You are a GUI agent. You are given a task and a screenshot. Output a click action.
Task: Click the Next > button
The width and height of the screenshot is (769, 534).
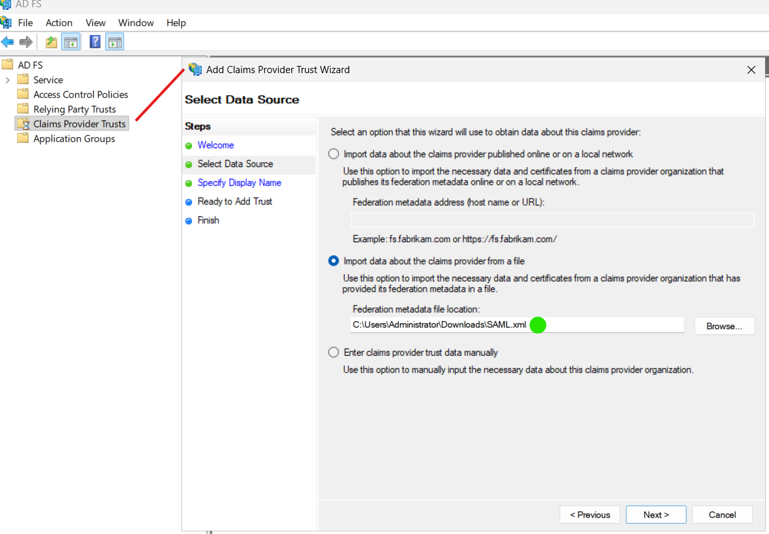[x=655, y=514]
